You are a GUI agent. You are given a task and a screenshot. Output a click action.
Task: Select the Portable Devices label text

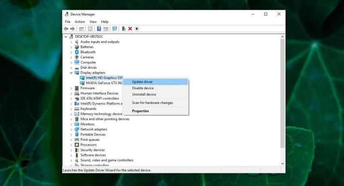pos(93,134)
